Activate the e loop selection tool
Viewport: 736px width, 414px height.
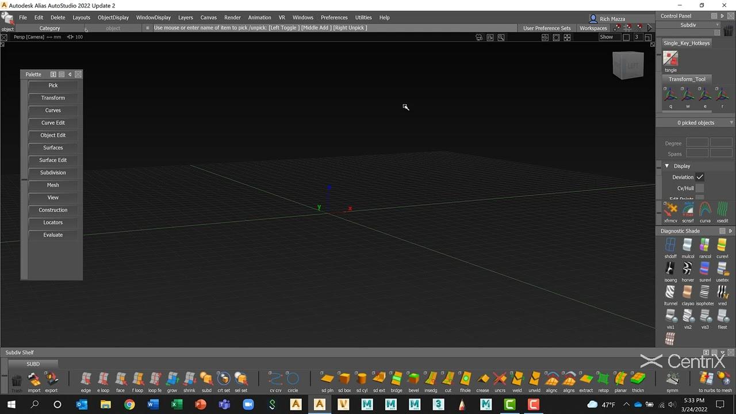pyautogui.click(x=103, y=379)
